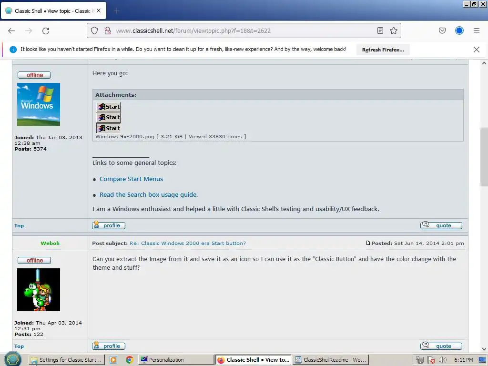Image resolution: width=488 pixels, height=366 pixels.
Task: Open Google Chrome from the taskbar
Action: (x=130, y=360)
